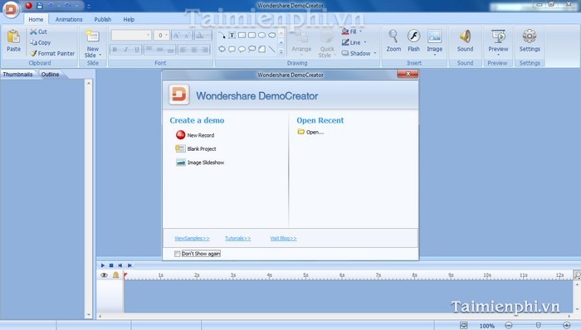Start a New Record demo
Viewport: 581px width, 330px height.
point(195,135)
